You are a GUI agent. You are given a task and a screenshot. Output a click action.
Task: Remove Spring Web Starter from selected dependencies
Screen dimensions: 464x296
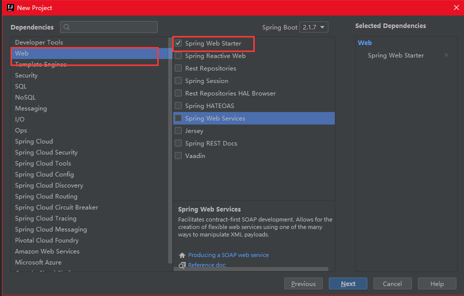point(446,55)
